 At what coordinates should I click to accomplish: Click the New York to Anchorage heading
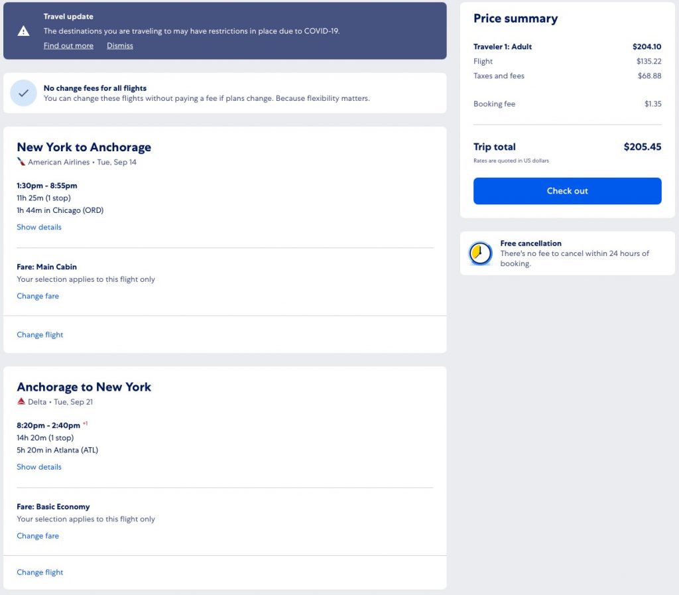(84, 147)
